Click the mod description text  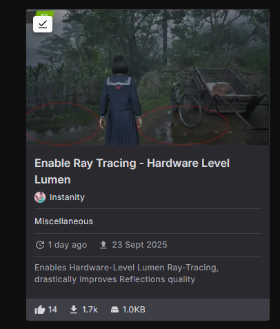point(126,273)
